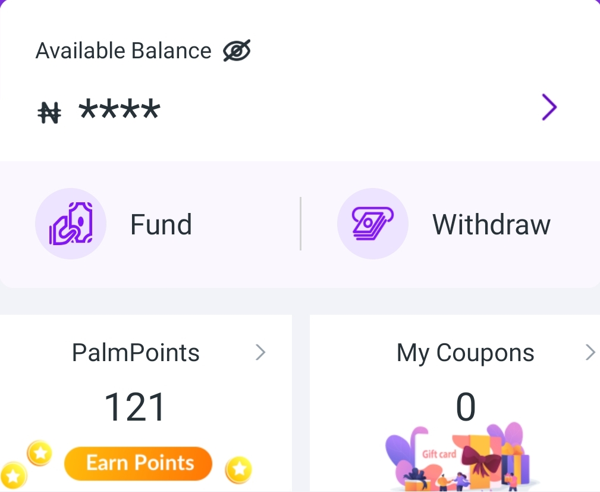Click the hand-holding-money Fund icon circle
The image size is (600, 492).
(71, 224)
